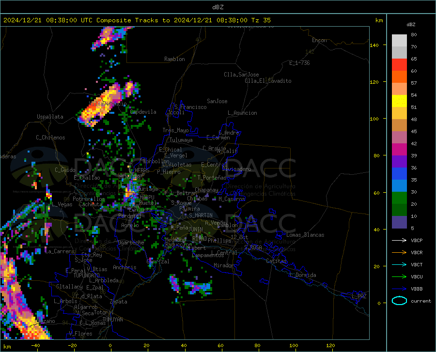Click the 'La_Carrera' map label
The width and height of the screenshot is (436, 352).
(60, 251)
